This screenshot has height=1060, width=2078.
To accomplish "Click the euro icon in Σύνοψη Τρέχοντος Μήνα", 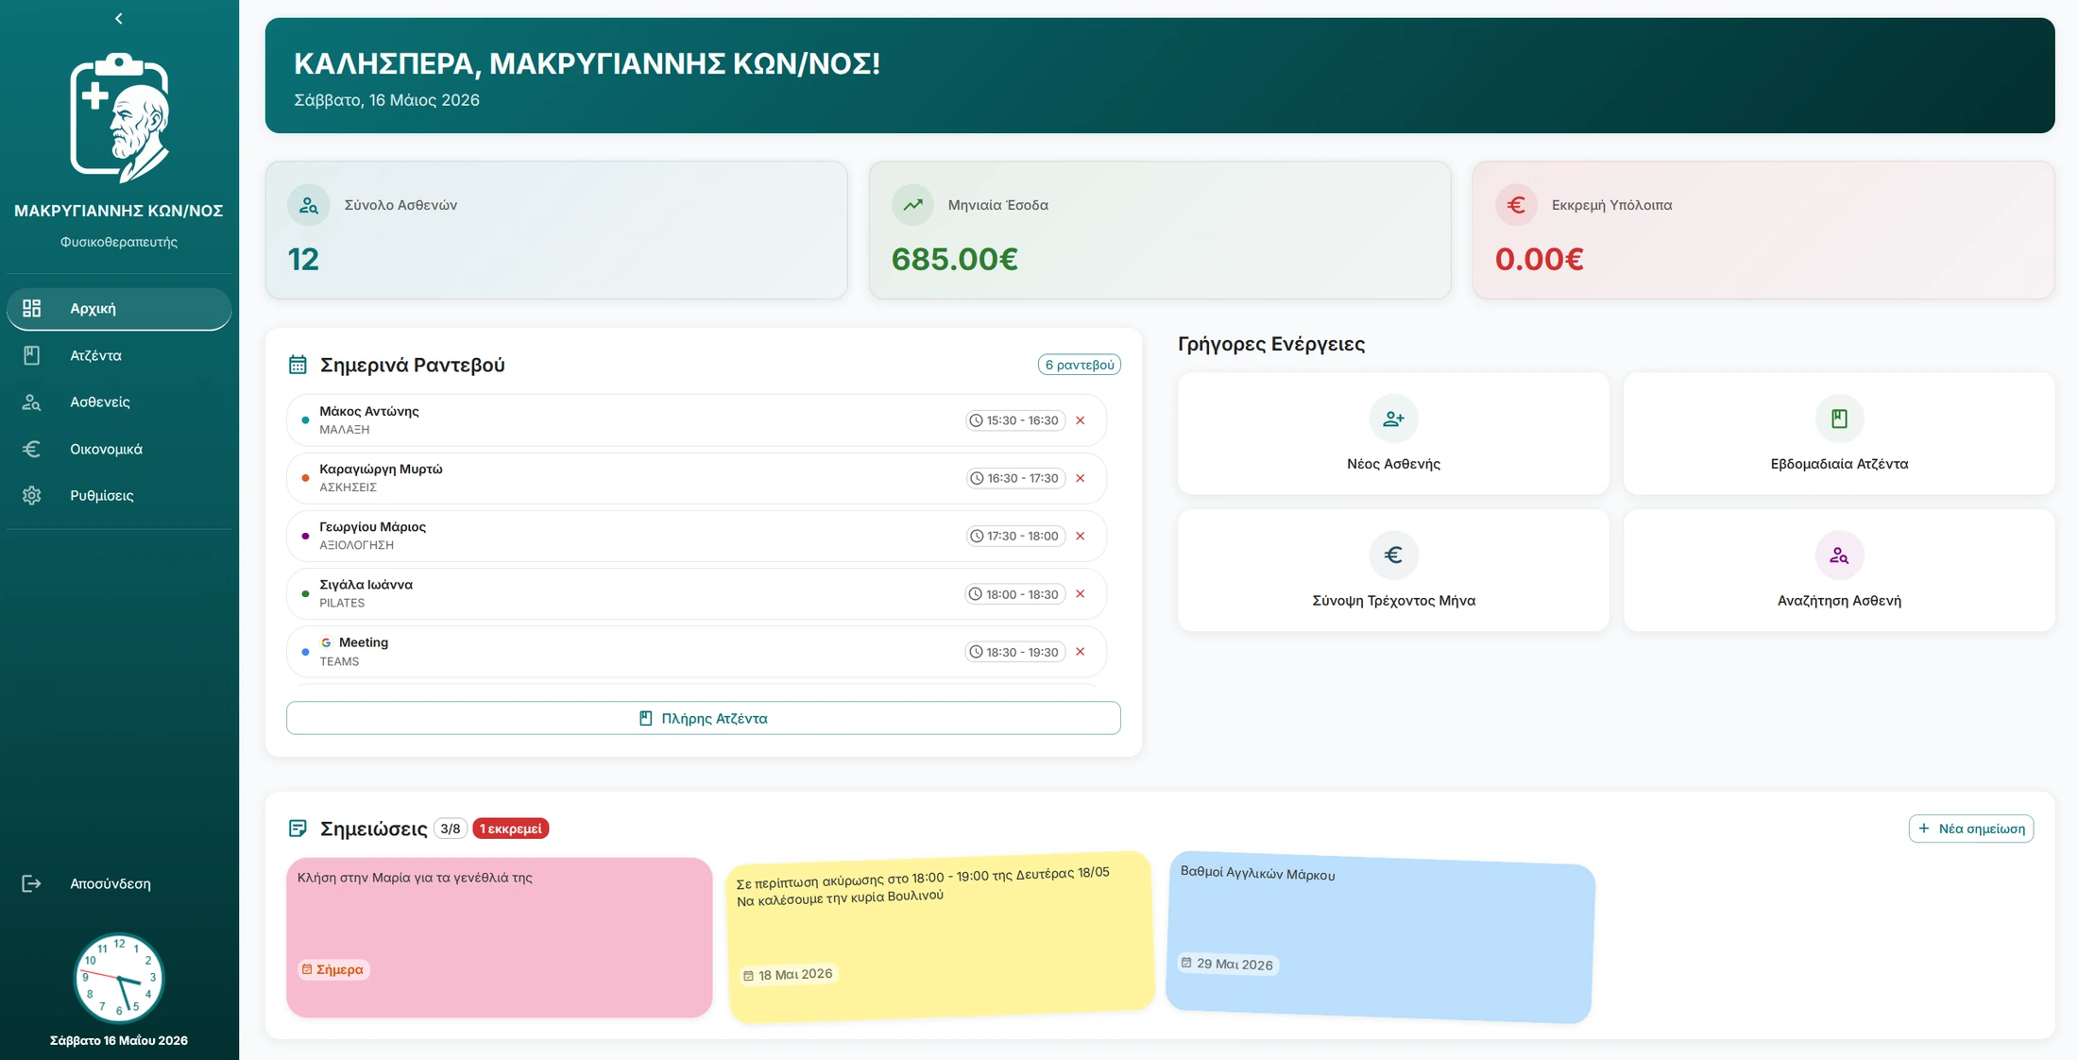I will [1393, 555].
